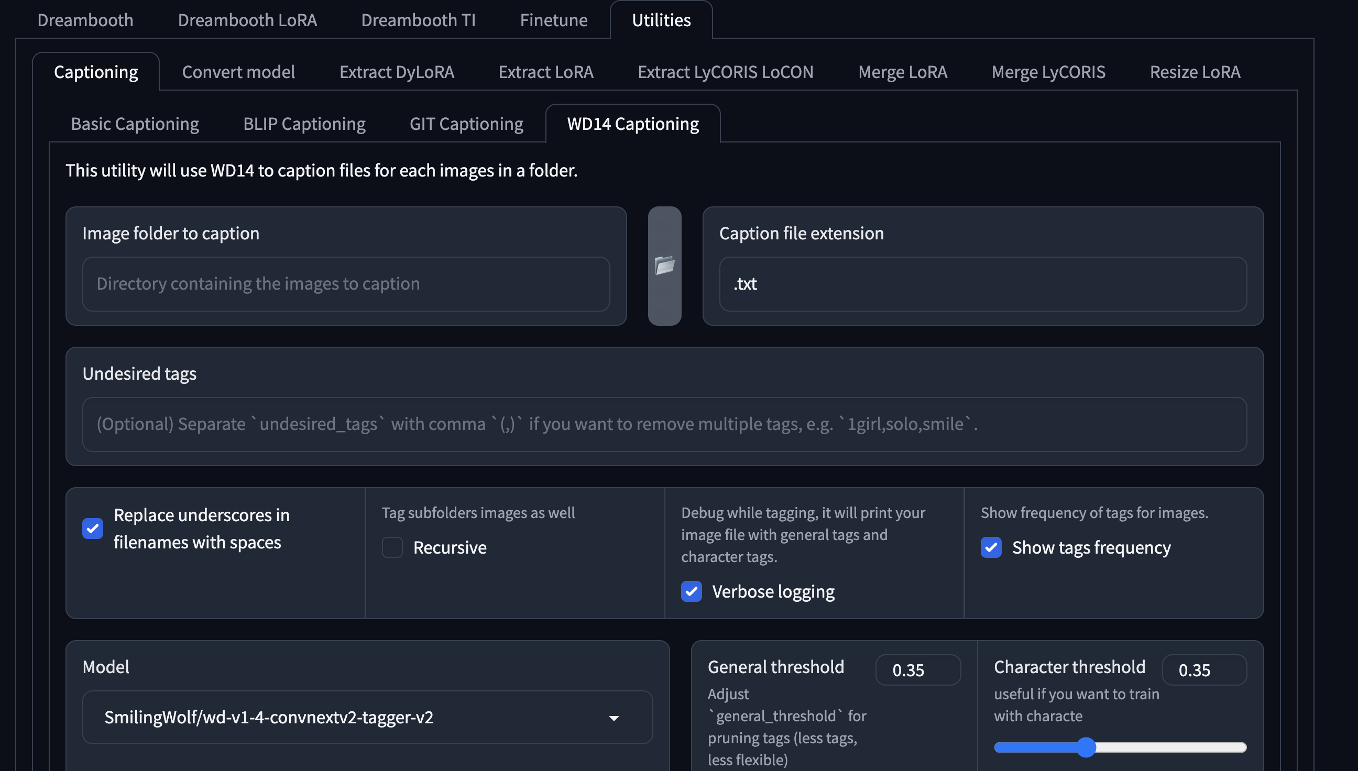Disable Verbose logging checkbox

pyautogui.click(x=691, y=591)
